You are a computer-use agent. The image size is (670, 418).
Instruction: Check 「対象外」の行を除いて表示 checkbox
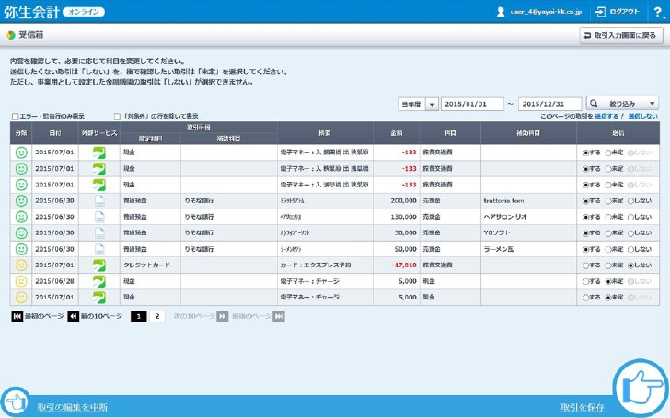click(117, 117)
